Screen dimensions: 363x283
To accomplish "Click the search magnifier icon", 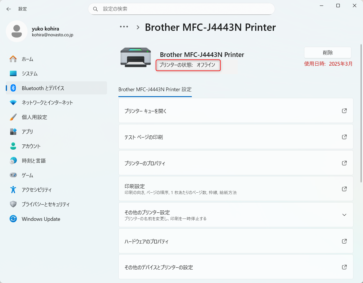I will (95, 9).
